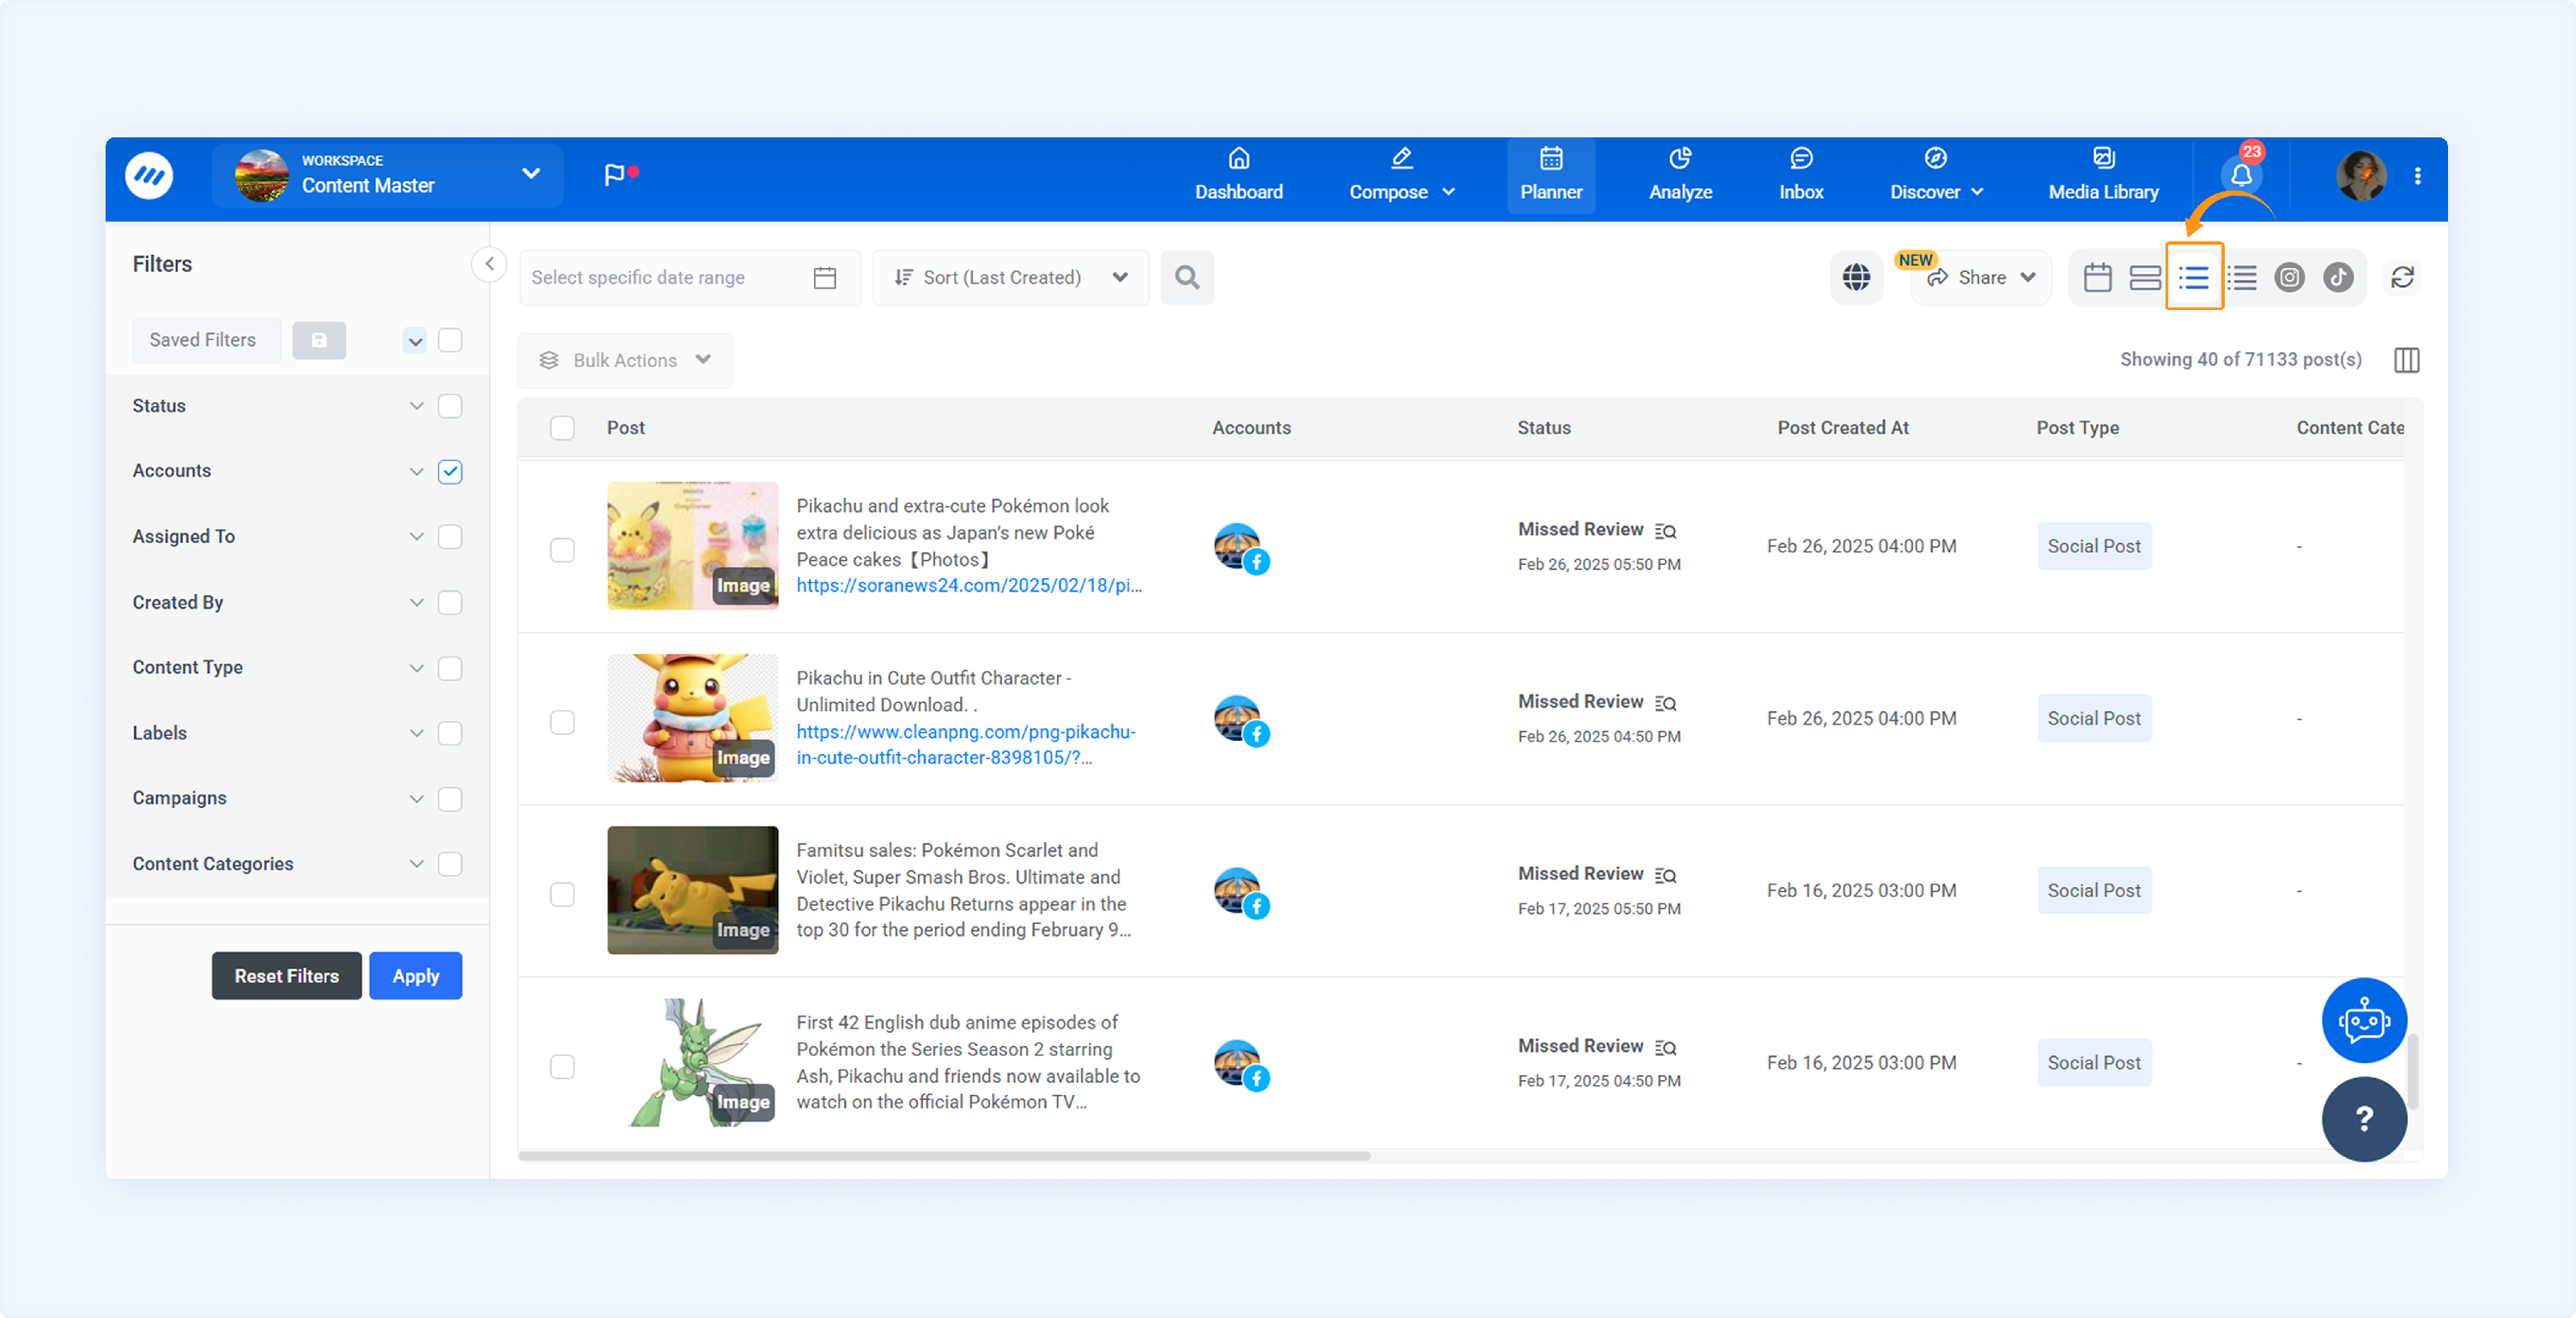
Task: Click the Reset Filters button
Action: click(287, 976)
